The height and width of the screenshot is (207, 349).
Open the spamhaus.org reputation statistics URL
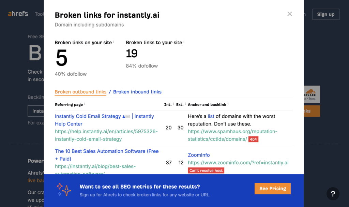pyautogui.click(x=232, y=135)
